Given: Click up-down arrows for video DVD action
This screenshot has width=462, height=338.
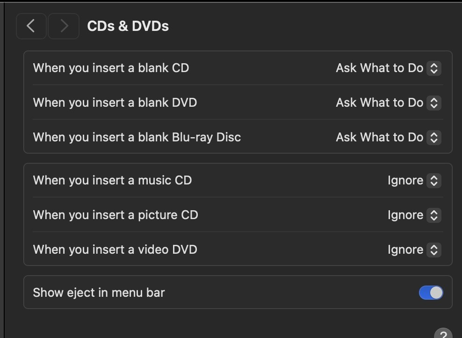Looking at the screenshot, I should [434, 250].
